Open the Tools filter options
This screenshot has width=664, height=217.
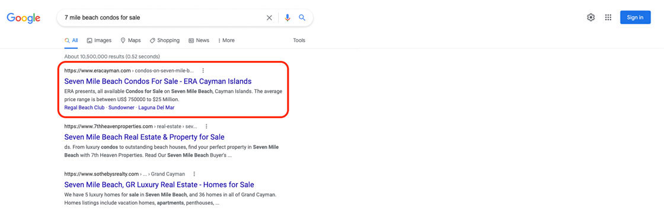coord(299,41)
